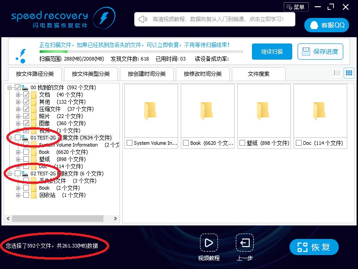Click the 继续扫描 button

pyautogui.click(x=272, y=52)
